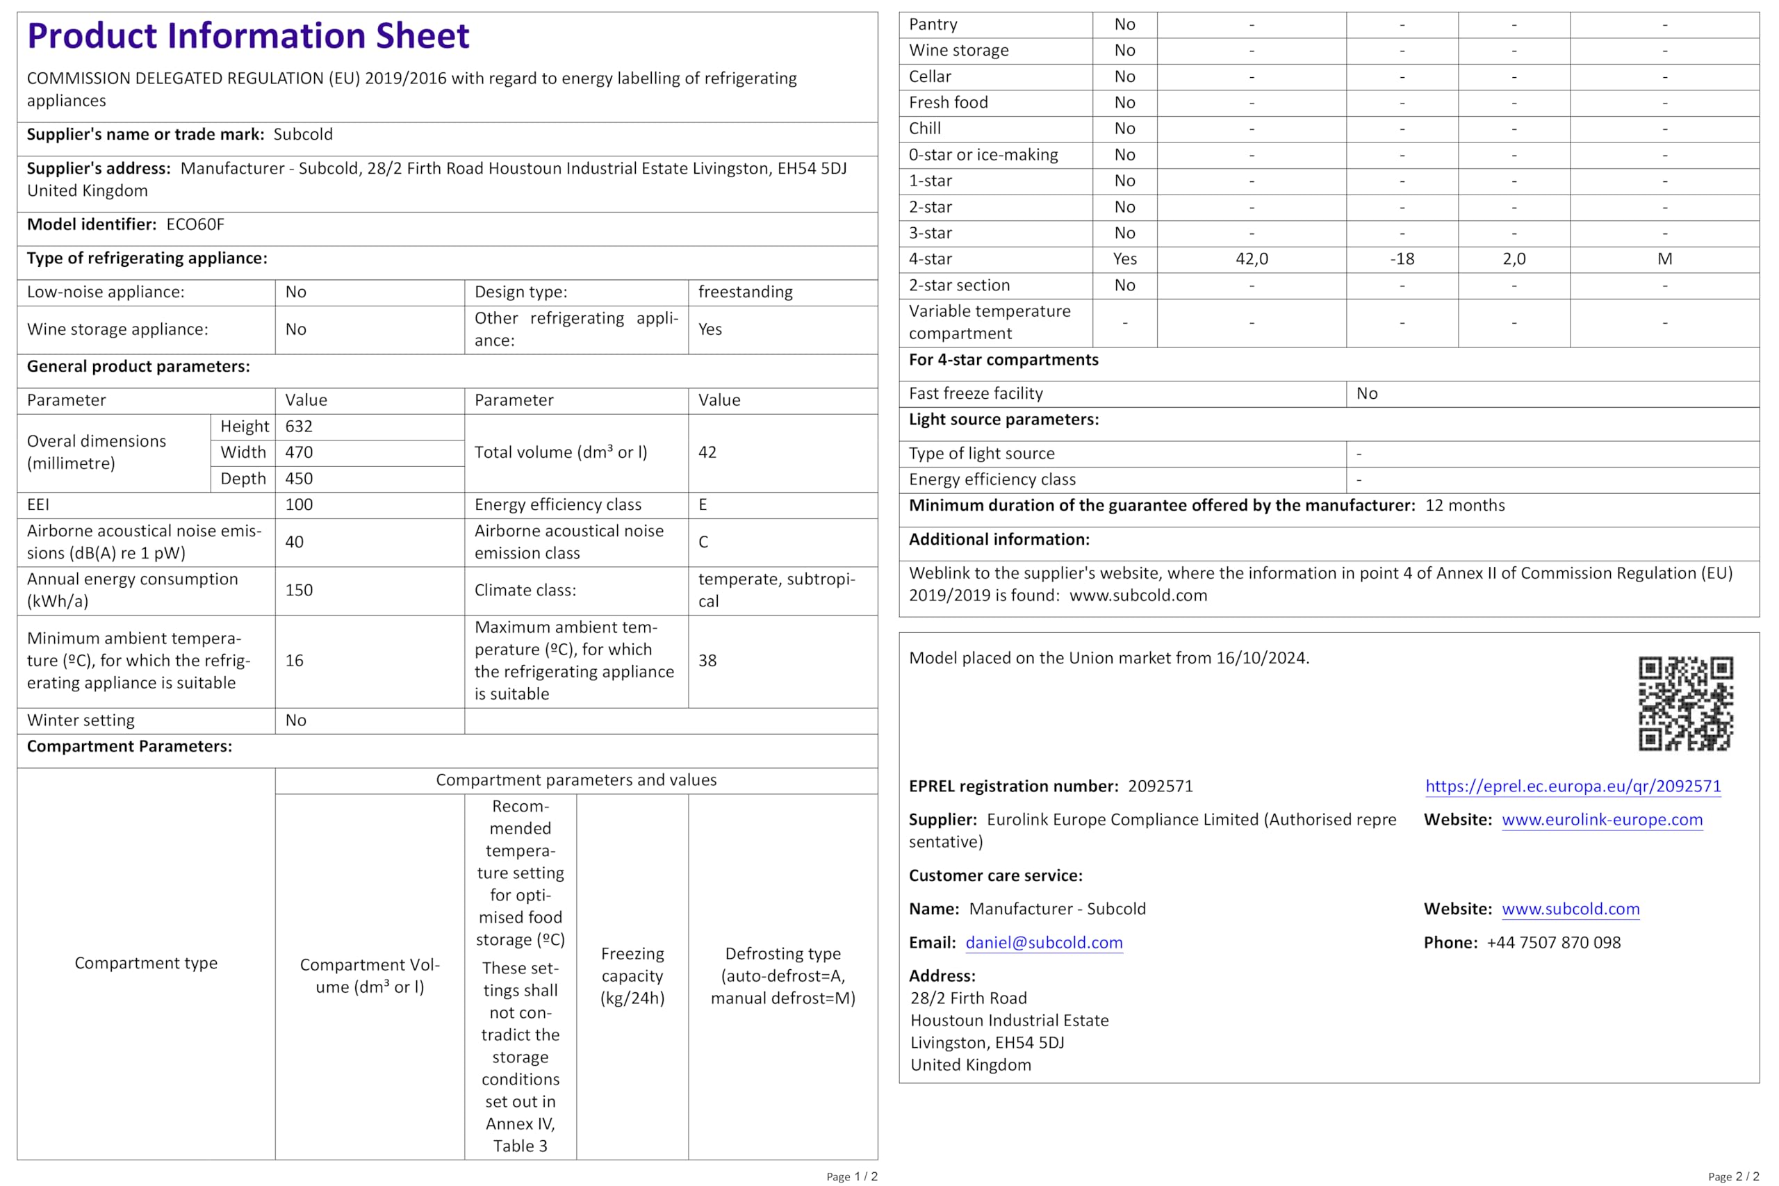
Task: Click the Page 1 / 2 footer label
Action: (x=852, y=1176)
